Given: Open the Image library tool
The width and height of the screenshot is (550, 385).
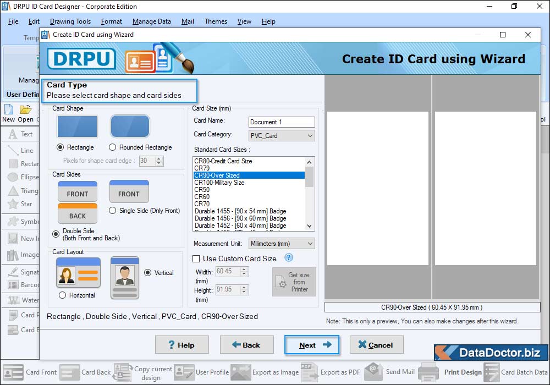Looking at the screenshot, I should (x=13, y=255).
